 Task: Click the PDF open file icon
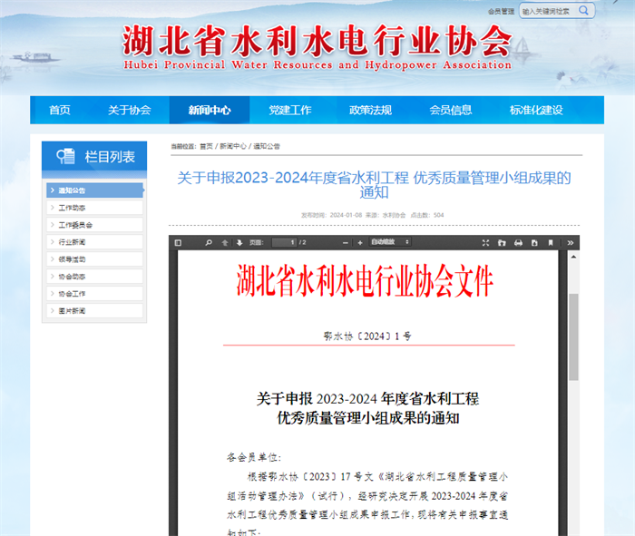pos(502,243)
